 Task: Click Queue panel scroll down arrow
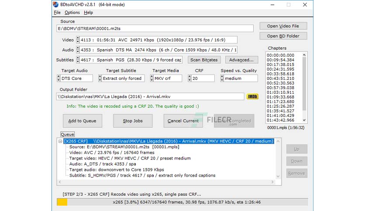click(x=278, y=177)
